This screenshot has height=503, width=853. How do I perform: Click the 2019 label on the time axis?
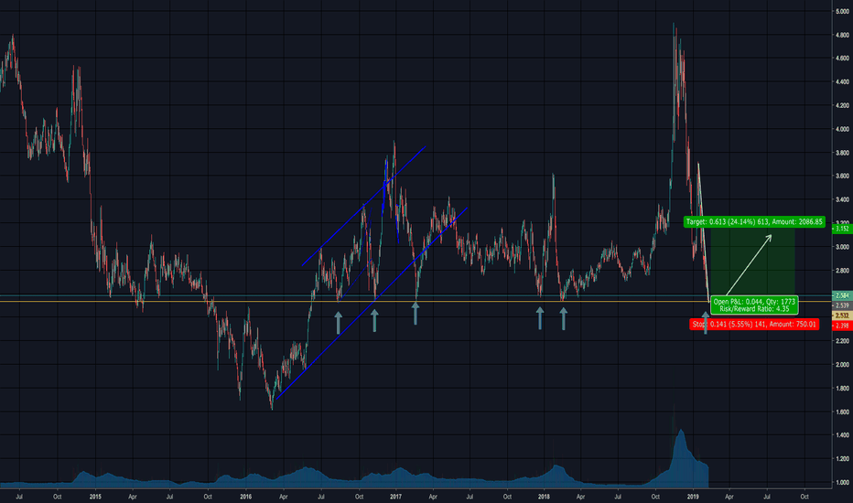pyautogui.click(x=693, y=497)
